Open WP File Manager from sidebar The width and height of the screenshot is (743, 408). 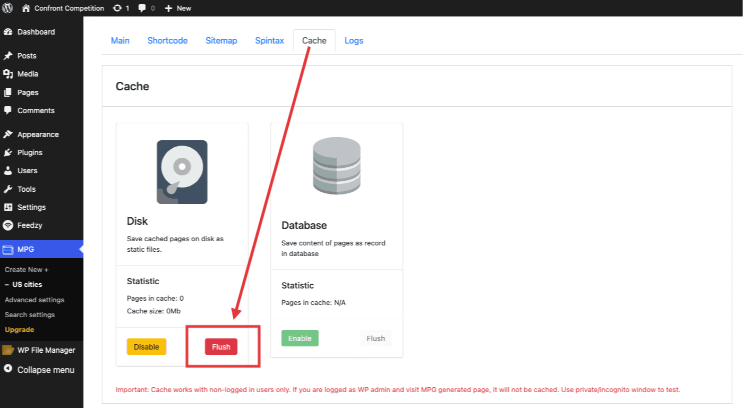(46, 350)
